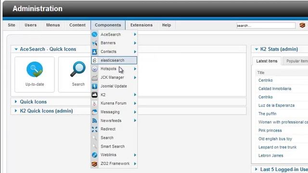
Task: Expand the Last 5 Logged-in Users panel
Action: pyautogui.click(x=256, y=169)
